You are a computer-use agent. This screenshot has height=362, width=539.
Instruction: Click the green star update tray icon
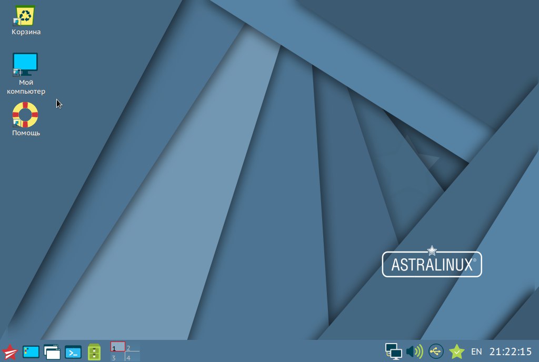457,351
